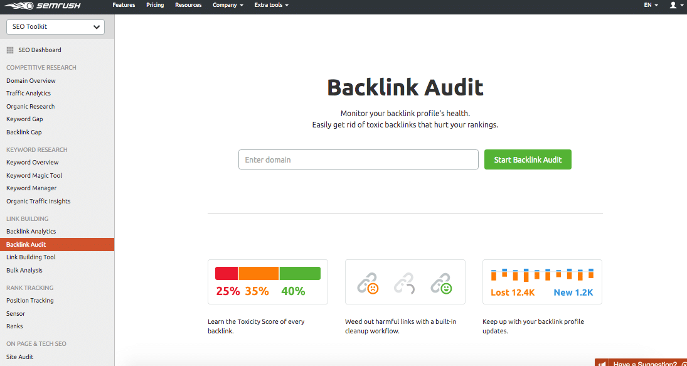Click the megaphone icon beside Have a Suggestion

pos(603,364)
